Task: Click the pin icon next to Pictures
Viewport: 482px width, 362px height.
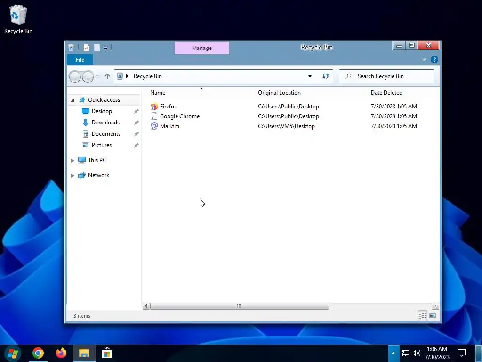Action: click(x=136, y=145)
